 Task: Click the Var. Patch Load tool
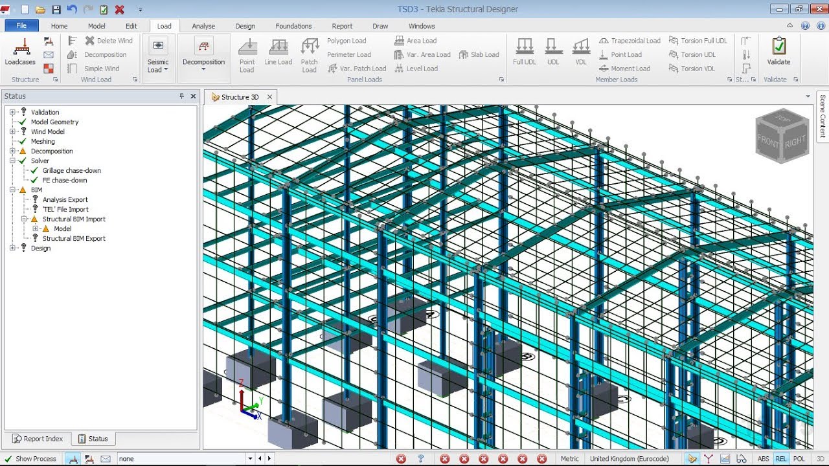357,69
